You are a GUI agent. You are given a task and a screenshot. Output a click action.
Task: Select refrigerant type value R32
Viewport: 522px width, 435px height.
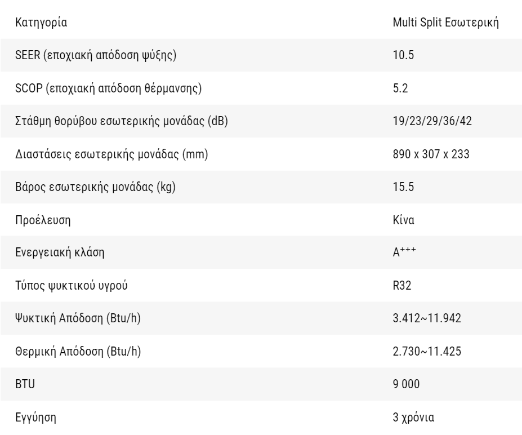(x=402, y=286)
